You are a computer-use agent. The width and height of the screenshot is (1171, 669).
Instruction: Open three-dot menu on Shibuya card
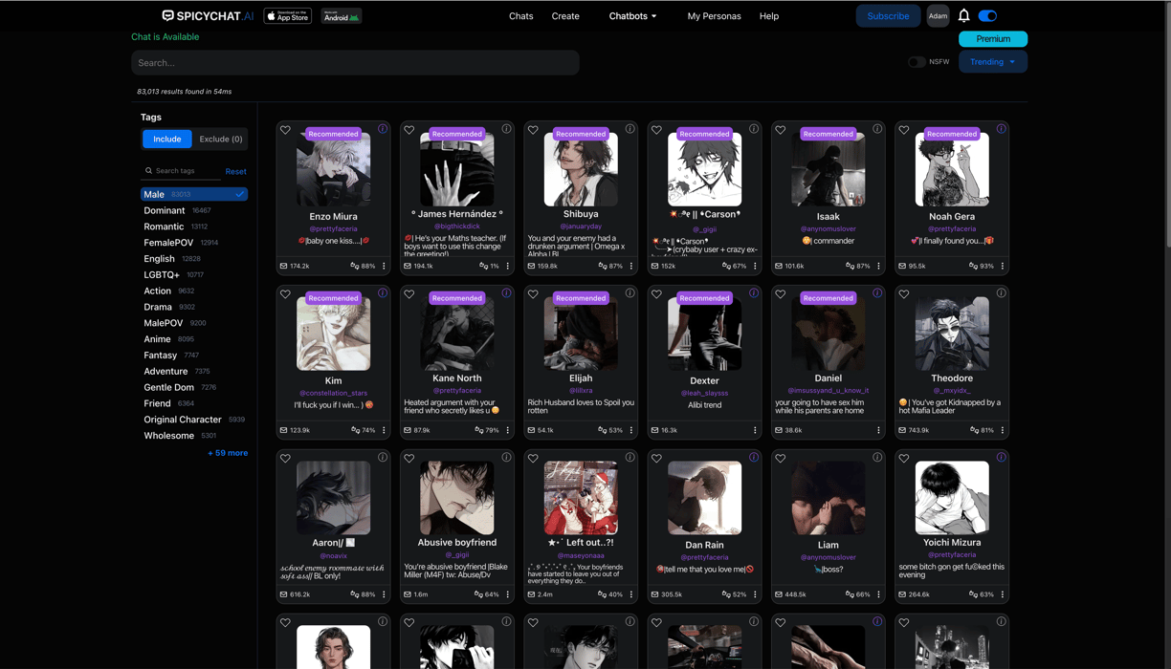(x=631, y=266)
